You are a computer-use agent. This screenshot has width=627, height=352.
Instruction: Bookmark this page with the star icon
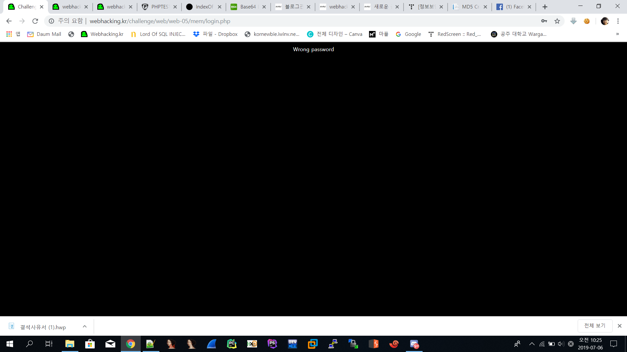[557, 21]
